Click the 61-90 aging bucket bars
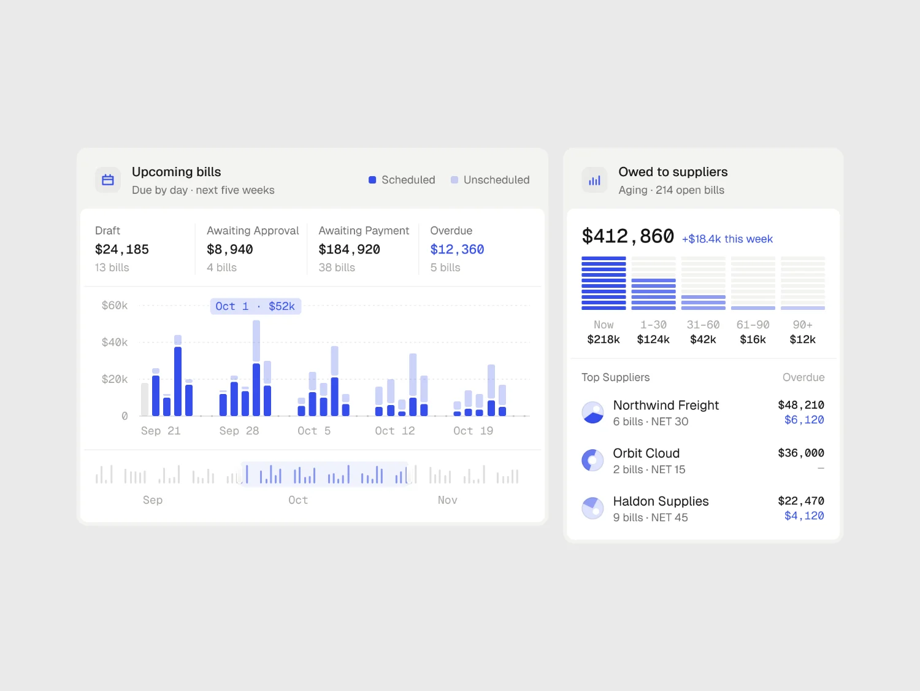 coord(753,283)
